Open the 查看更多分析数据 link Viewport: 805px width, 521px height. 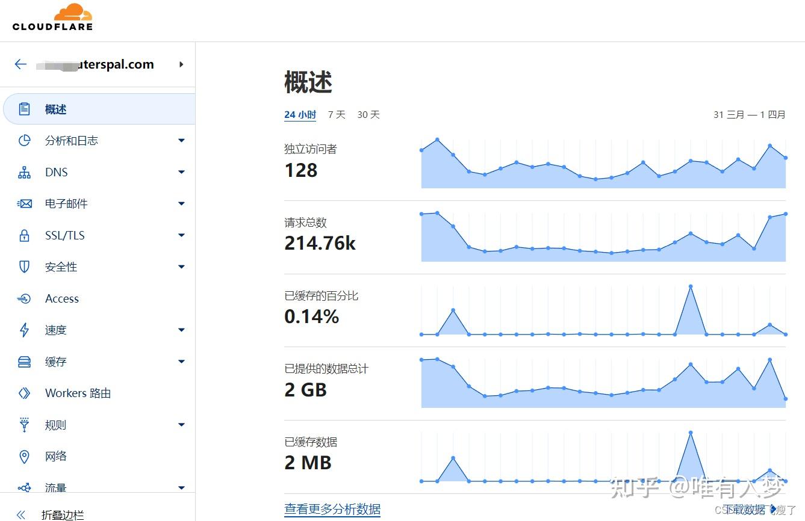[x=332, y=509]
